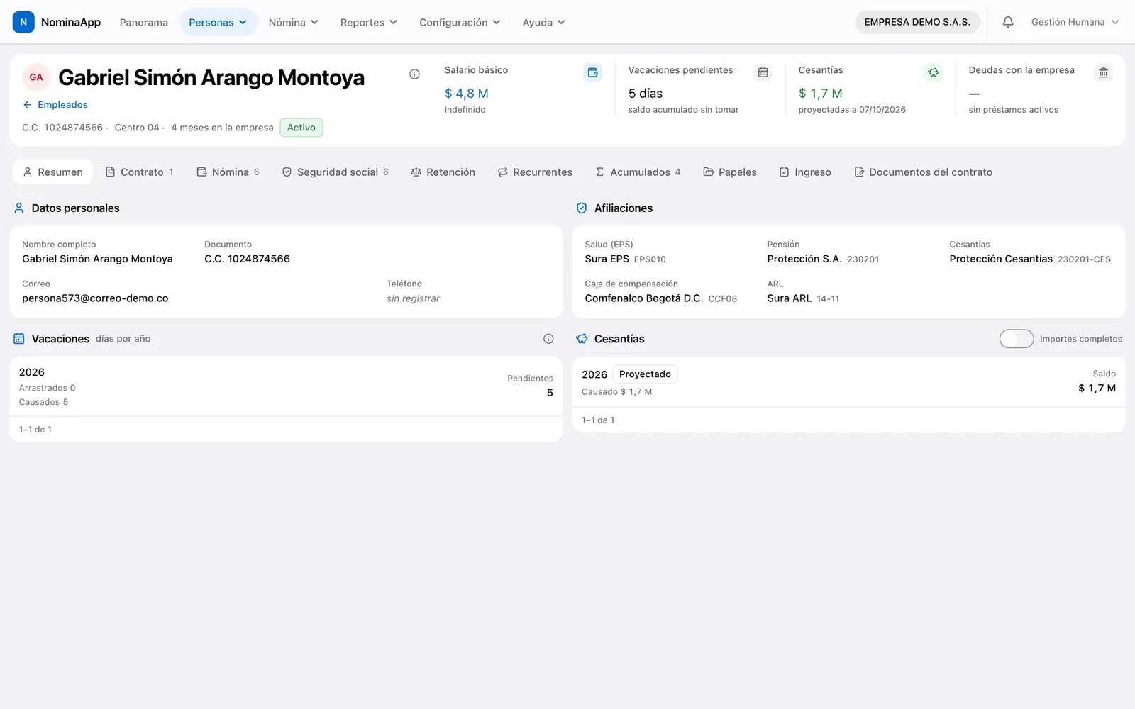Screen dimensions: 1135x709
Task: Open the Nómina 6 employee tab
Action: click(228, 172)
